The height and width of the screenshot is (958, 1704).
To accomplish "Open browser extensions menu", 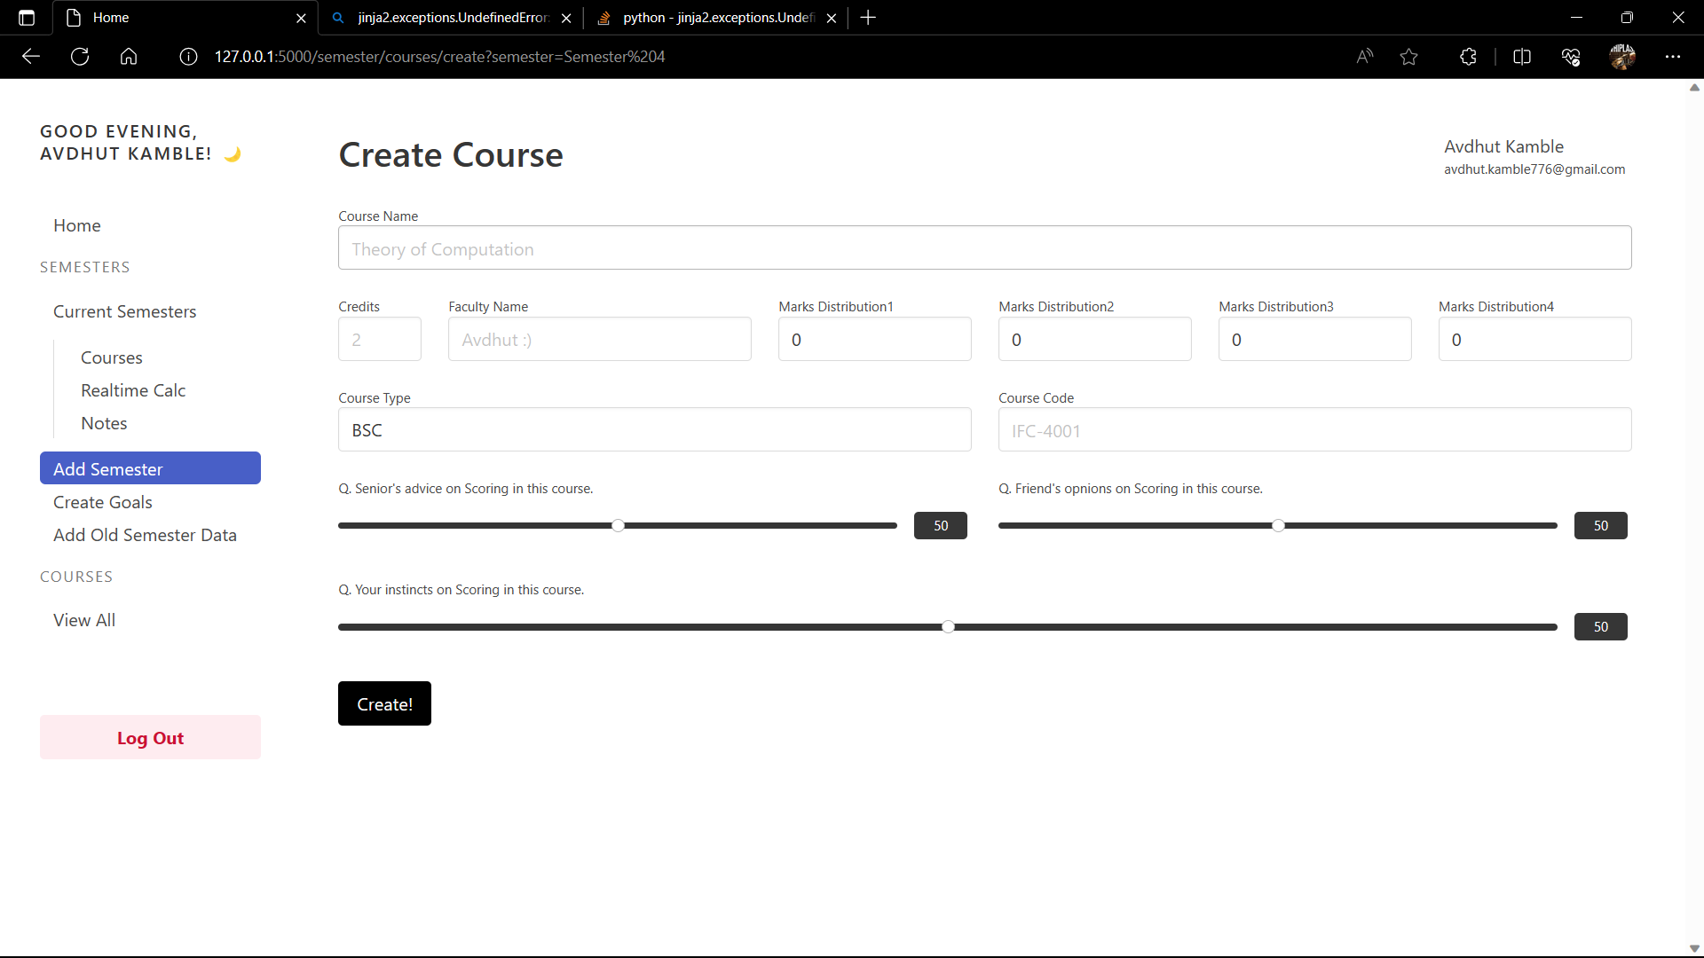I will [x=1468, y=57].
